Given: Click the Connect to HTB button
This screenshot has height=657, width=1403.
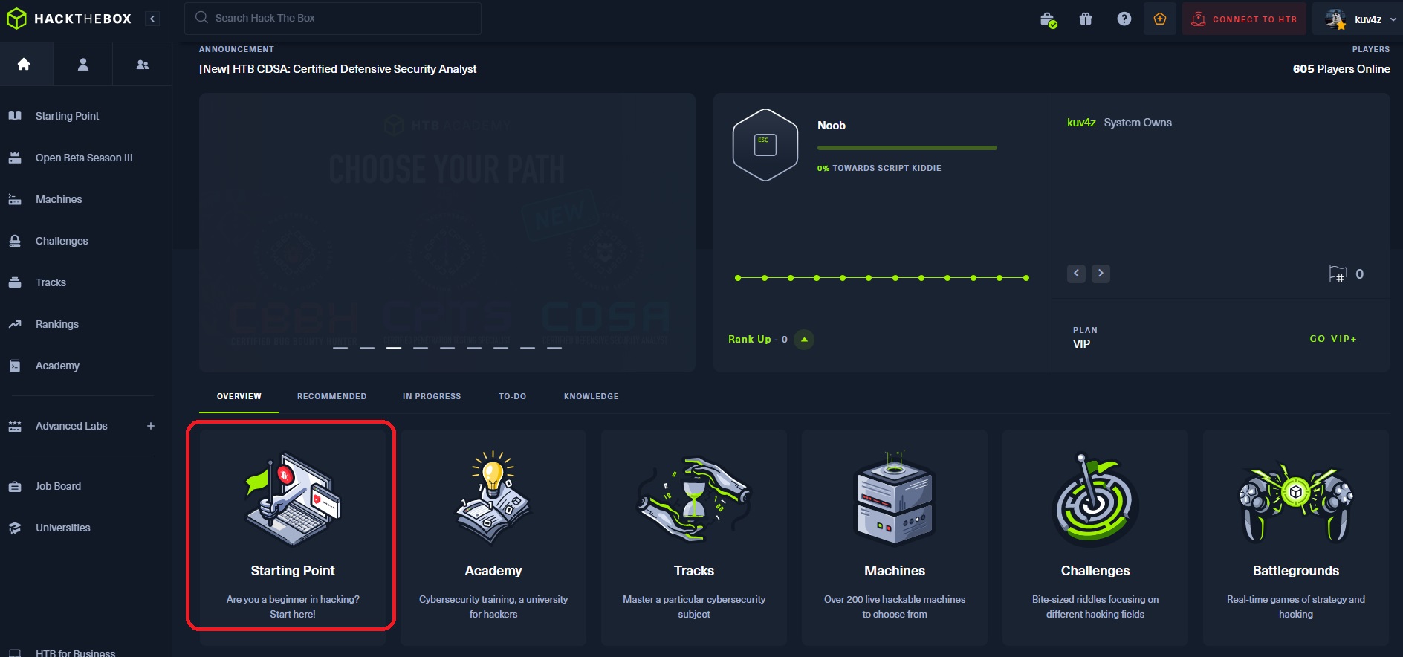Looking at the screenshot, I should pyautogui.click(x=1245, y=19).
